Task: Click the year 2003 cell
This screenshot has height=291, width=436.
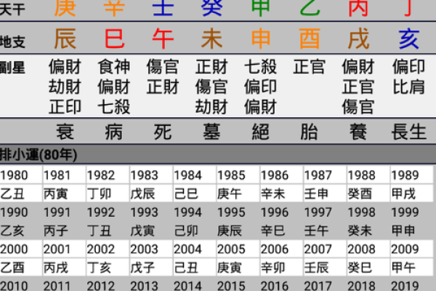Action: [x=151, y=249]
